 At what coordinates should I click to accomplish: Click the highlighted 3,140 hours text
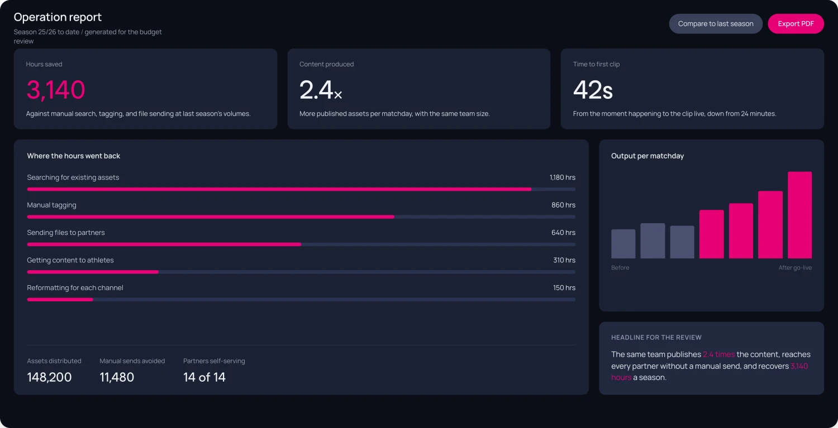(710, 372)
